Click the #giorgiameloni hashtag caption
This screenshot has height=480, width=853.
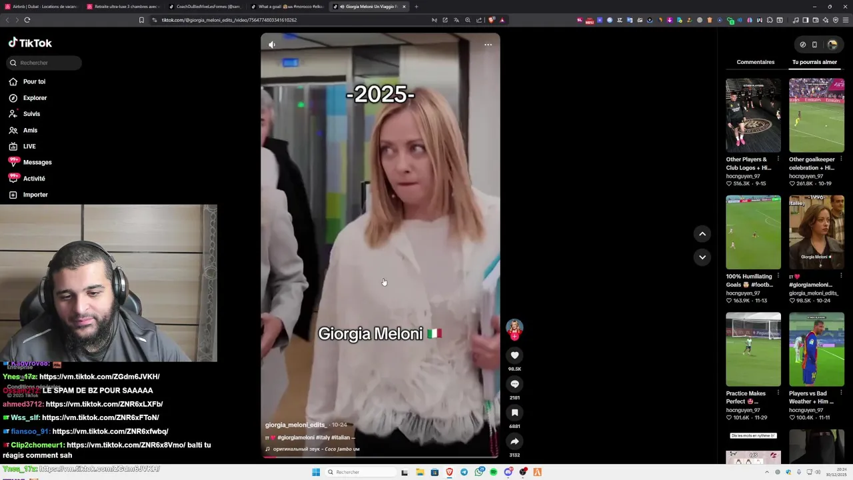[x=296, y=437]
